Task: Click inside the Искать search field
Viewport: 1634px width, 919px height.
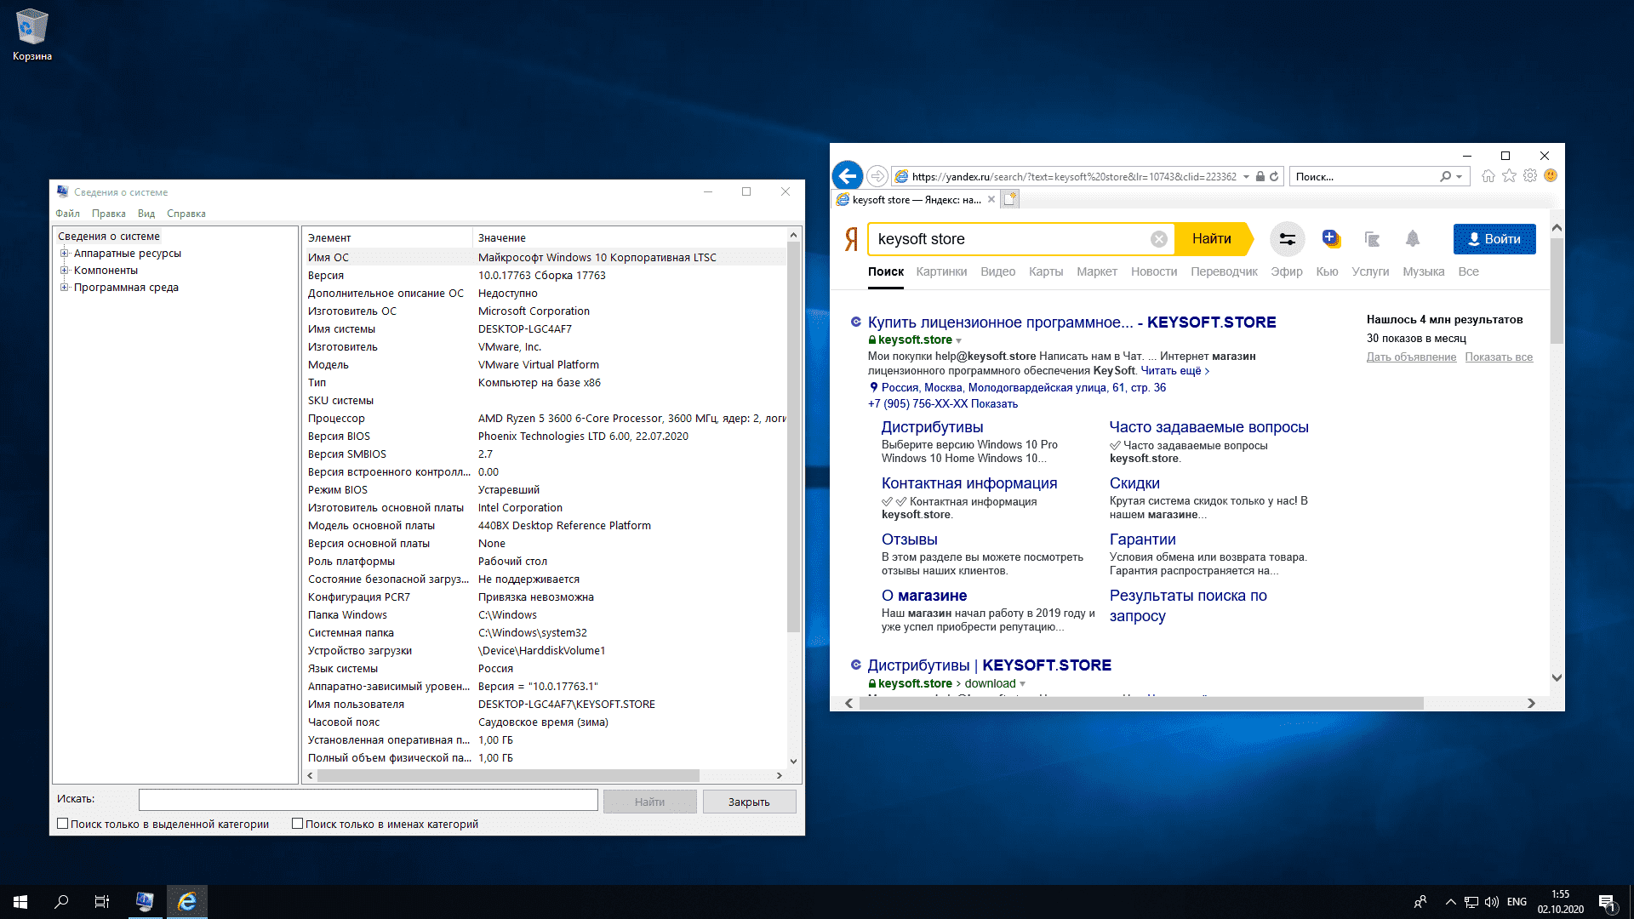Action: coord(368,800)
